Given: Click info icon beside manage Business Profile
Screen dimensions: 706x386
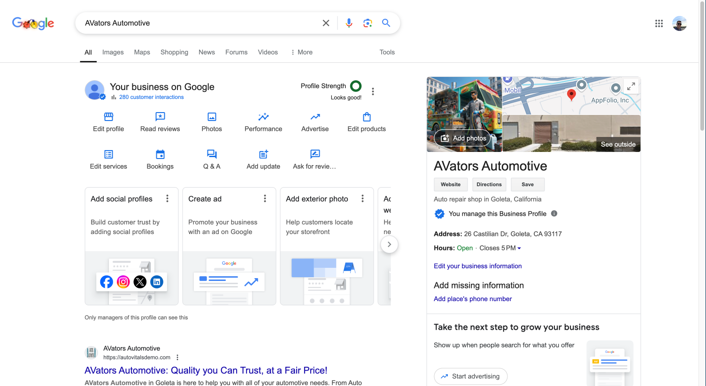Looking at the screenshot, I should pos(554,213).
